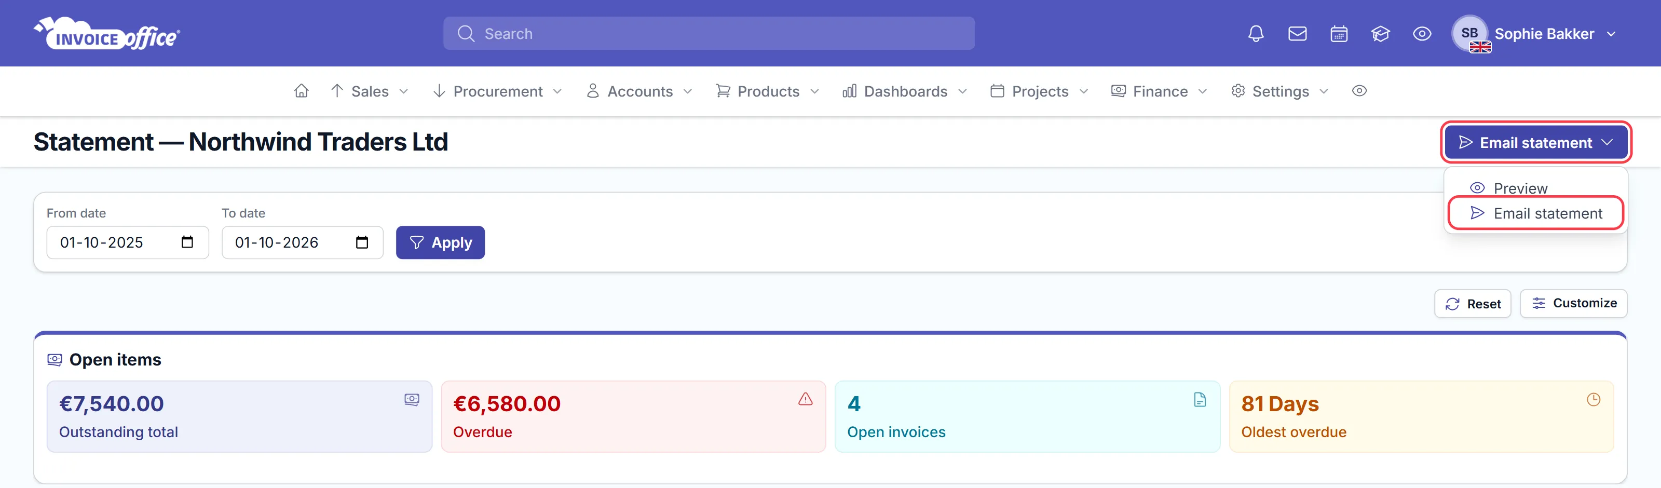The width and height of the screenshot is (1661, 488).
Task: Click the Email statement split button
Action: pyautogui.click(x=1535, y=142)
